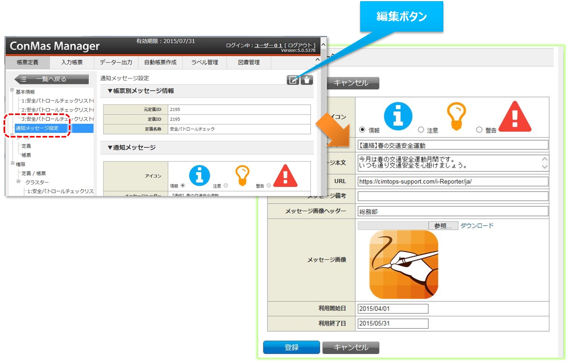Open the ラベル管理 tab
Viewport: 568px width, 362px height.
coord(205,62)
